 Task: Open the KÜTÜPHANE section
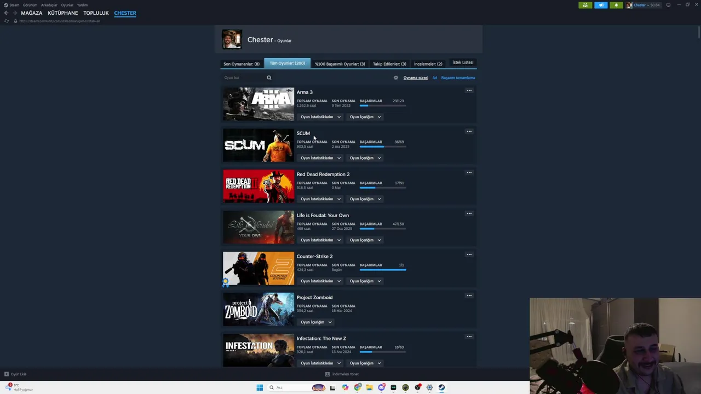[x=63, y=13]
